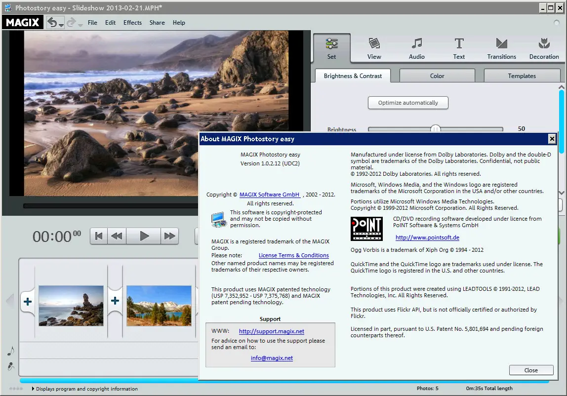This screenshot has width=567, height=396.
Task: Click the Redo arrow icon
Action: pyautogui.click(x=71, y=22)
